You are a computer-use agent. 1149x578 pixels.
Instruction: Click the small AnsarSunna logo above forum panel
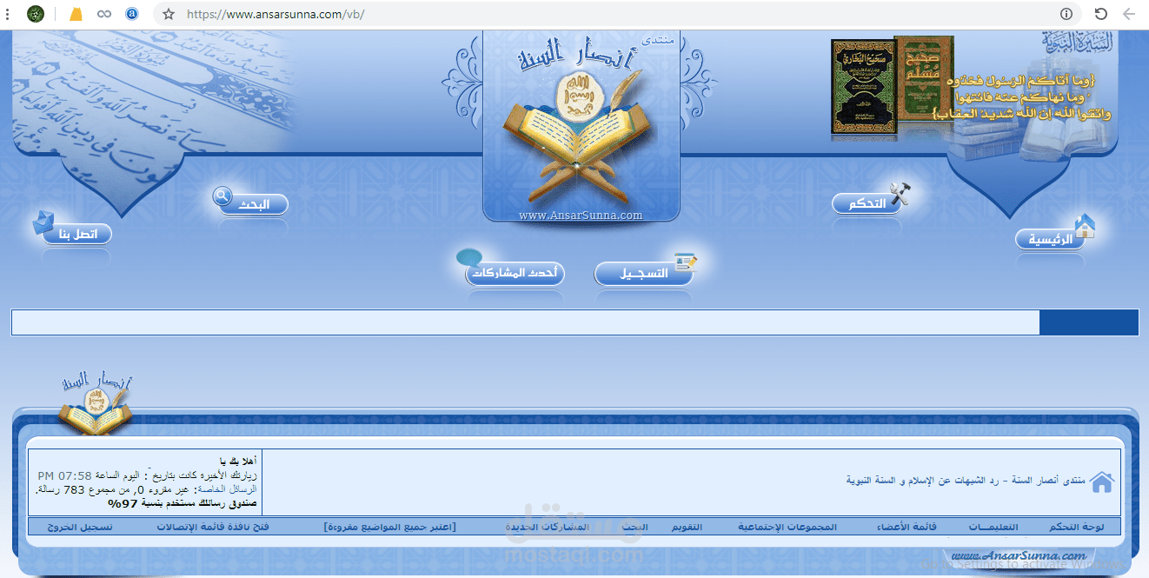tap(96, 404)
